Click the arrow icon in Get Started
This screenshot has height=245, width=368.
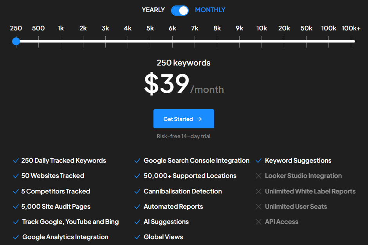tap(199, 119)
